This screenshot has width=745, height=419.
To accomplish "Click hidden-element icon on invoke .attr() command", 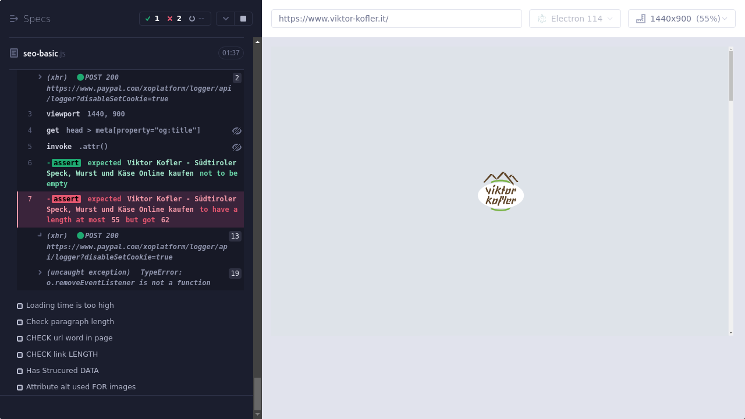I will 236,147.
